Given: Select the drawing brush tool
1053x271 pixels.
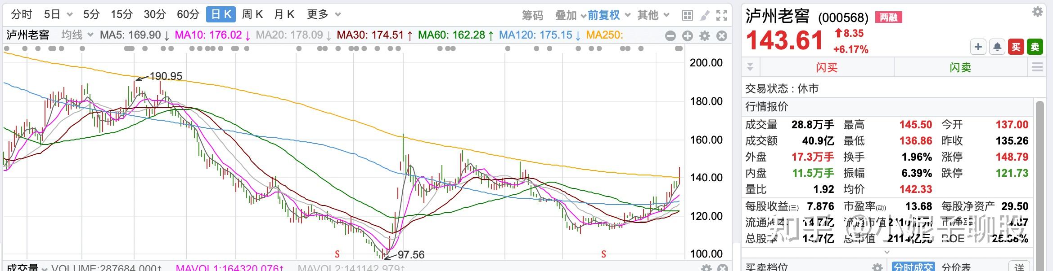Looking at the screenshot, I should pos(705,15).
